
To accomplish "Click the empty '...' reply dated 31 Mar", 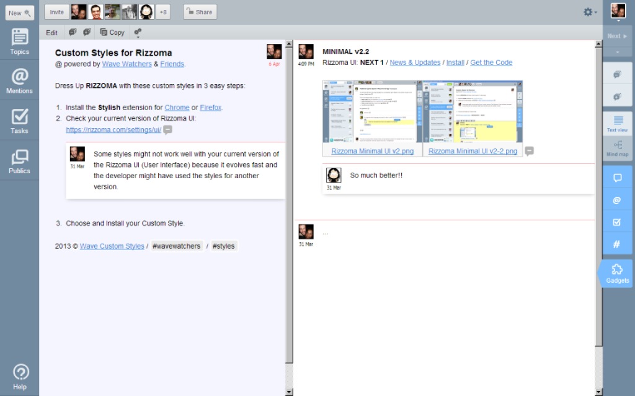I will [325, 233].
